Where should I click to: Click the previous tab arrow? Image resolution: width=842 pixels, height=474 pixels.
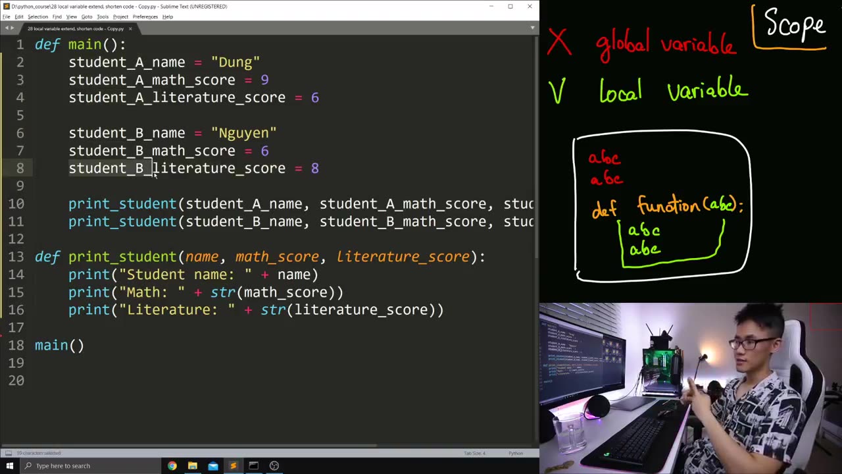(x=5, y=28)
